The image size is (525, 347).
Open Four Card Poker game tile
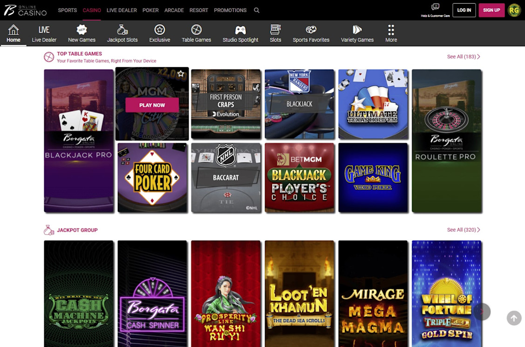click(x=152, y=178)
